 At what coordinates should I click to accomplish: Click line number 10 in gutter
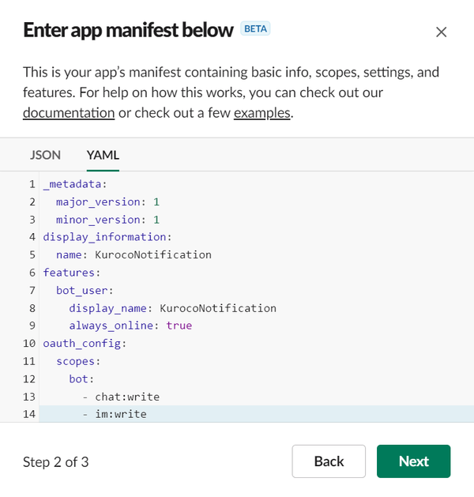click(x=29, y=343)
